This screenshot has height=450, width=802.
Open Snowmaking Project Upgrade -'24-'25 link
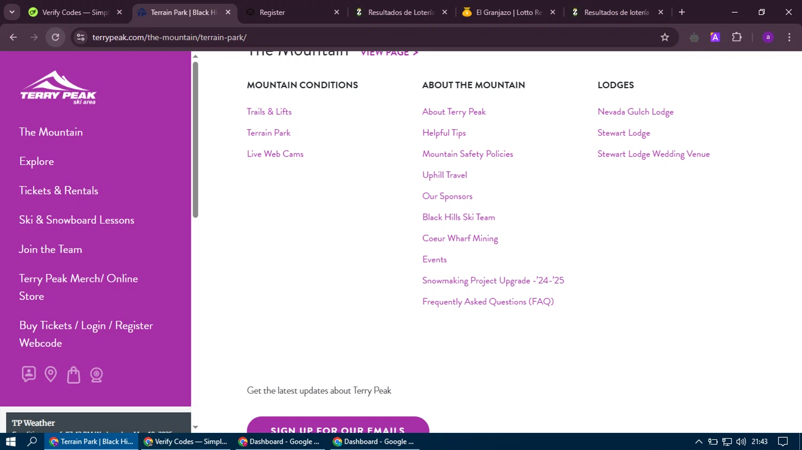[493, 280]
